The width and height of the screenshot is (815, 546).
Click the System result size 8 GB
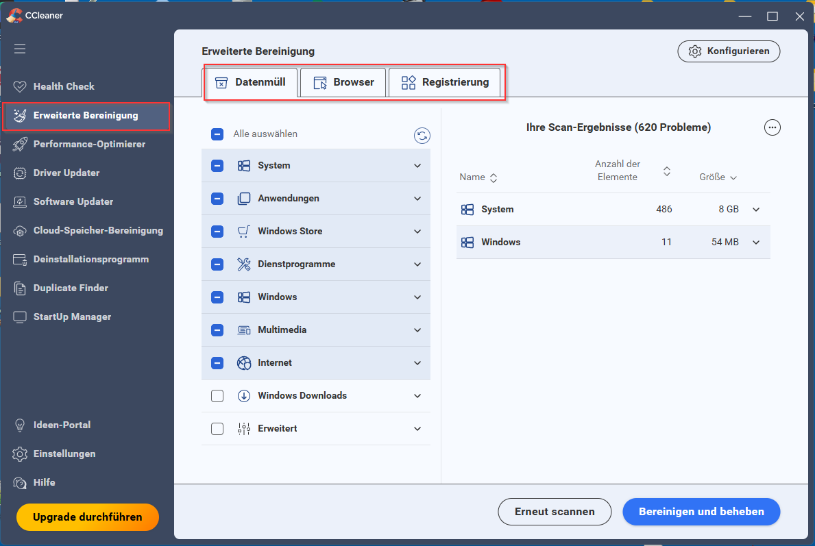click(x=728, y=210)
